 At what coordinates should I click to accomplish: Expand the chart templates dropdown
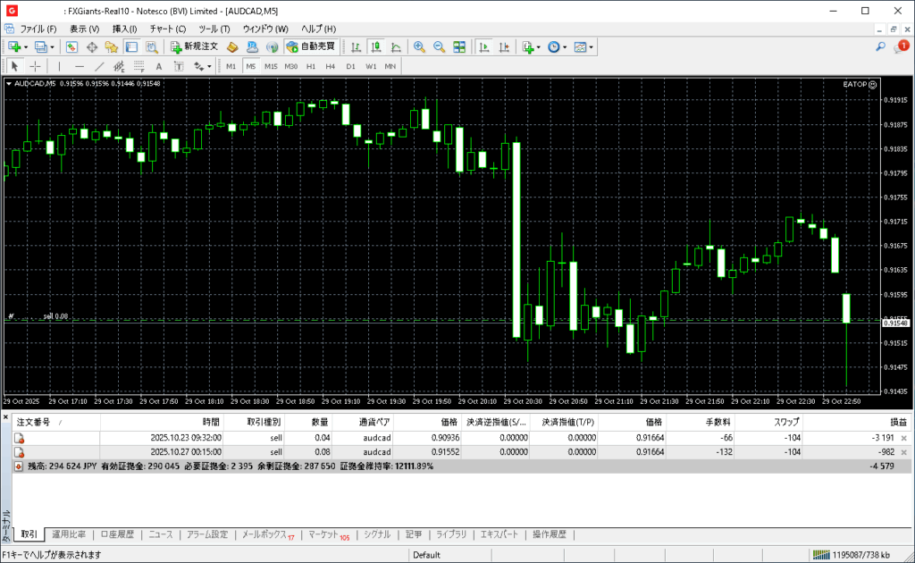(583, 46)
